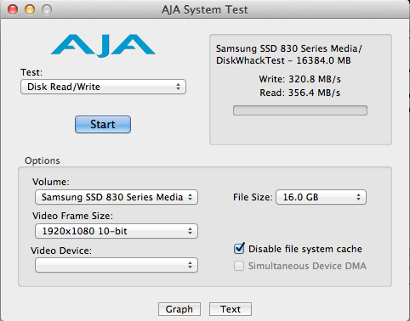Viewport: 410px width, 321px height.
Task: Open the Volume dropdown menu
Action: [117, 197]
